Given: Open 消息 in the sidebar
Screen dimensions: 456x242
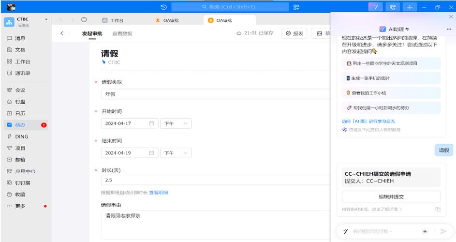Looking at the screenshot, I should pyautogui.click(x=26, y=38).
